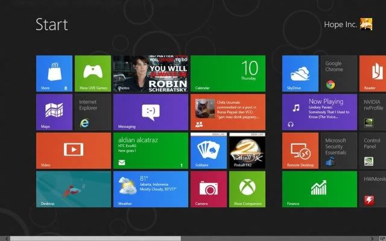Open the Reader tile
Image resolution: width=386 pixels, height=241 pixels.
tap(373, 74)
